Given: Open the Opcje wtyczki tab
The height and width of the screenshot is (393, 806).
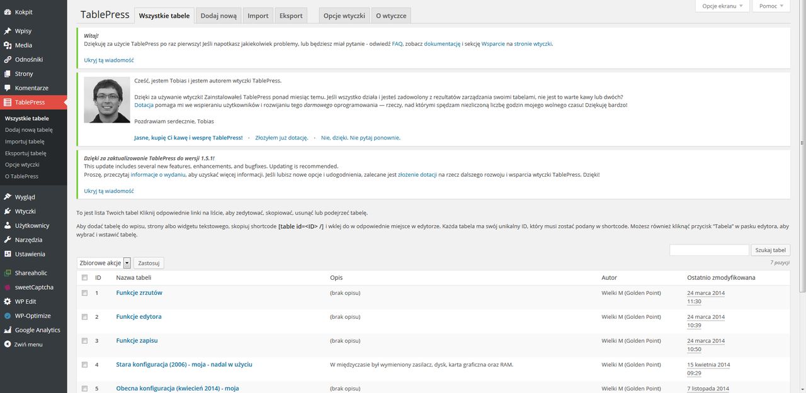Looking at the screenshot, I should coord(344,16).
